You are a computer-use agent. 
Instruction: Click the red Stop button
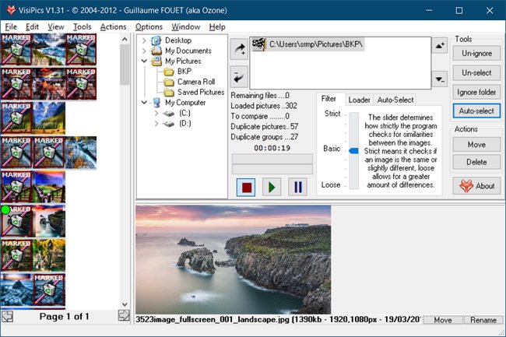pos(246,187)
